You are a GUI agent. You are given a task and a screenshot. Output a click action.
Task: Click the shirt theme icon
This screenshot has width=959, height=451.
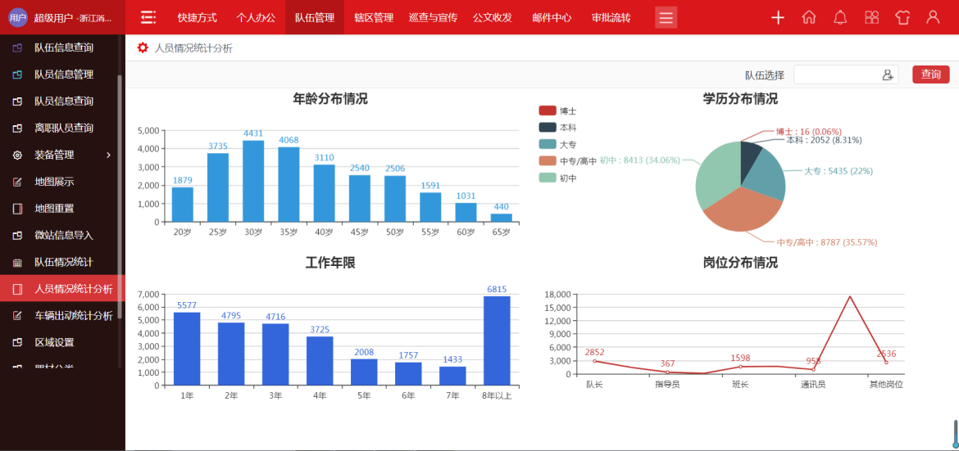pyautogui.click(x=902, y=17)
